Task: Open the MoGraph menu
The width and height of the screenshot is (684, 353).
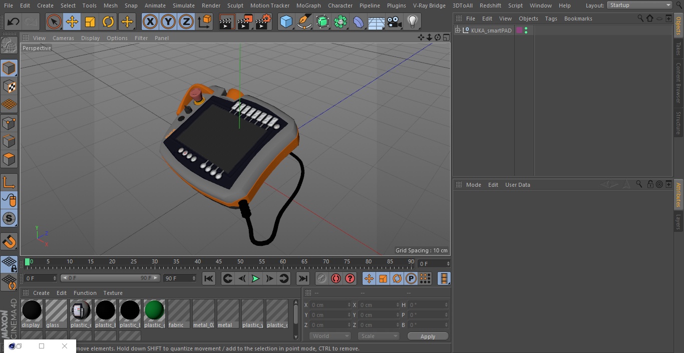Action: coord(308,6)
